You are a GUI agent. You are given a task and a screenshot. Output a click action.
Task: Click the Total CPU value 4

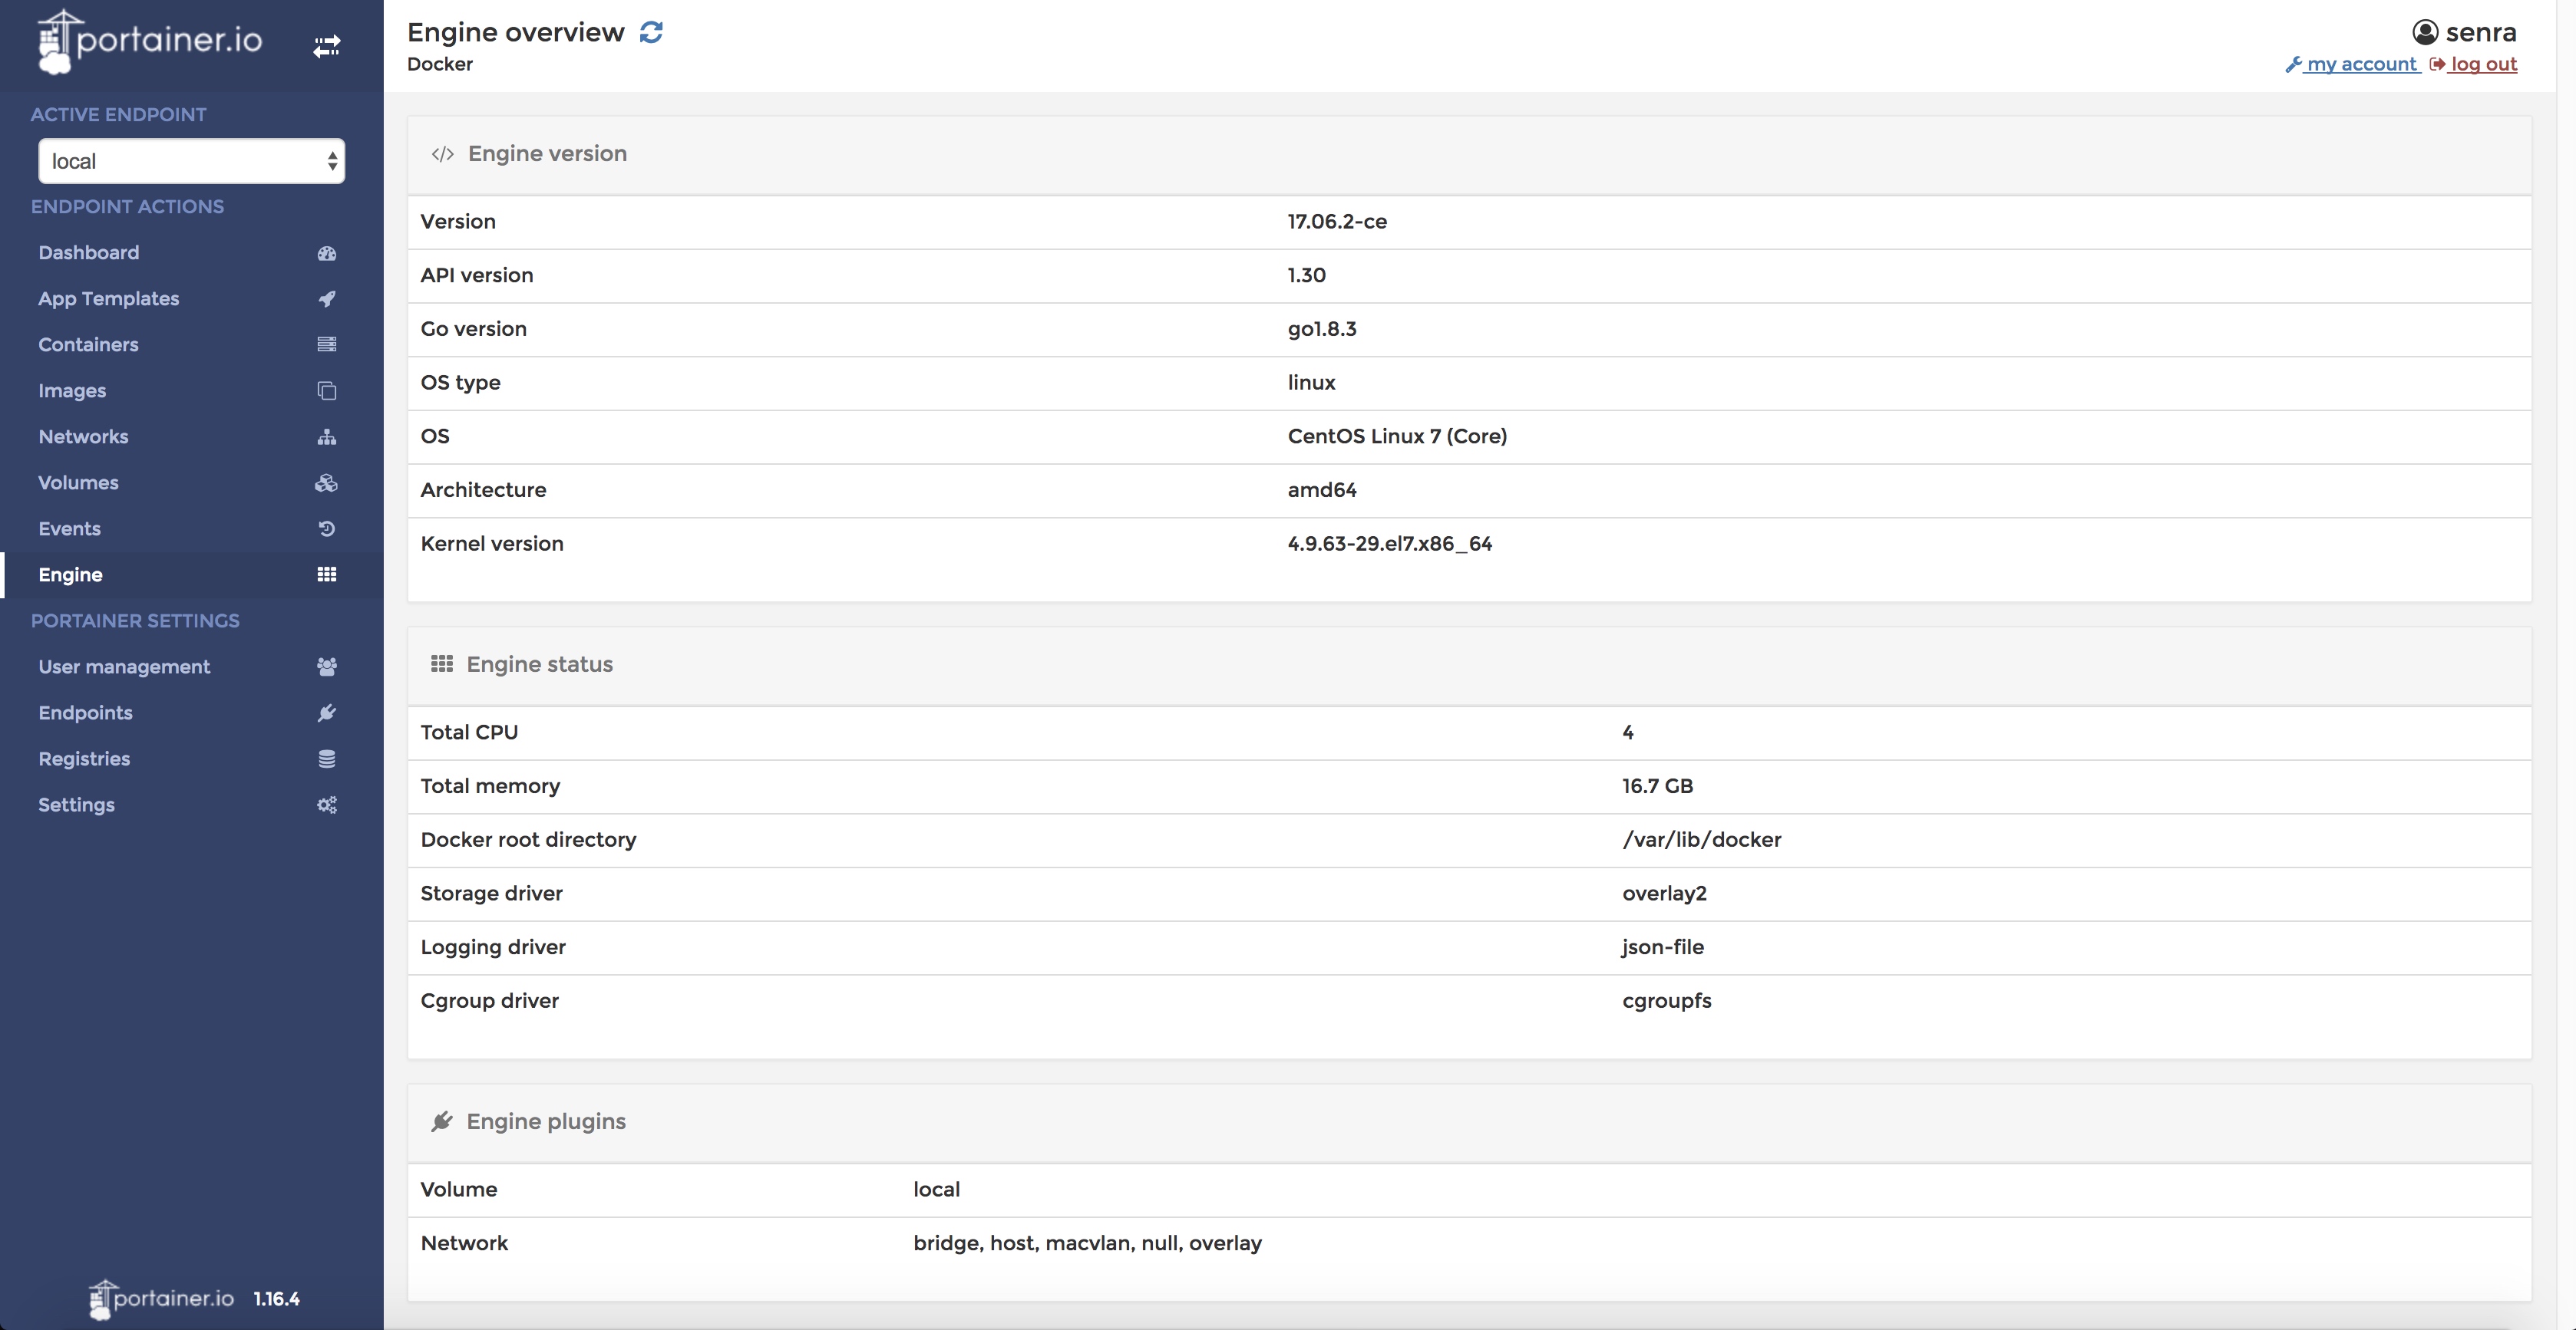tap(1627, 732)
